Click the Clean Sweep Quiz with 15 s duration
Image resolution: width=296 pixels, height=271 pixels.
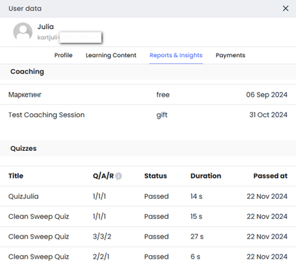point(38,217)
